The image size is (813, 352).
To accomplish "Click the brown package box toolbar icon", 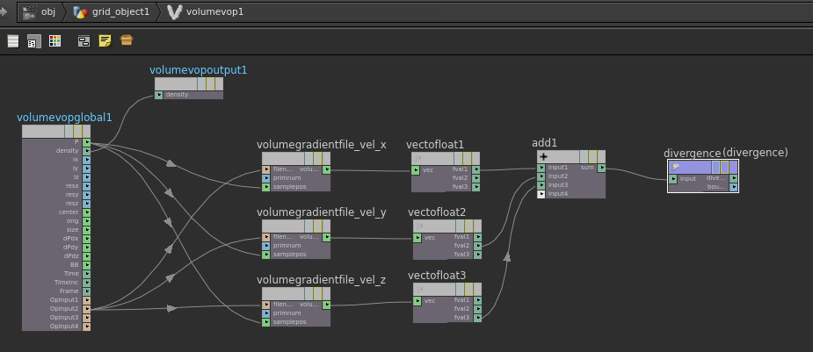I will [x=127, y=41].
